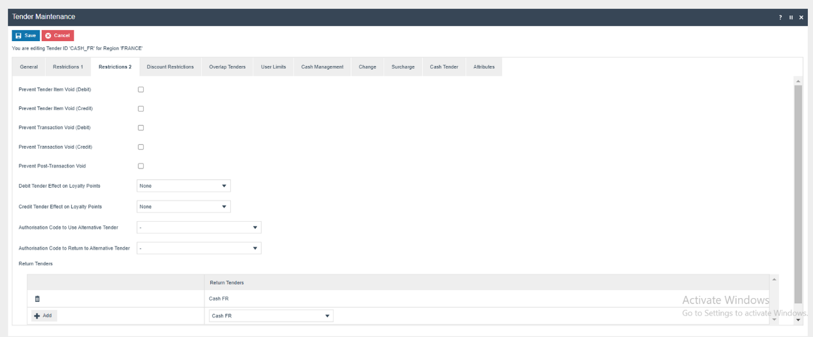Close the Tender Maintenance window

click(x=801, y=18)
